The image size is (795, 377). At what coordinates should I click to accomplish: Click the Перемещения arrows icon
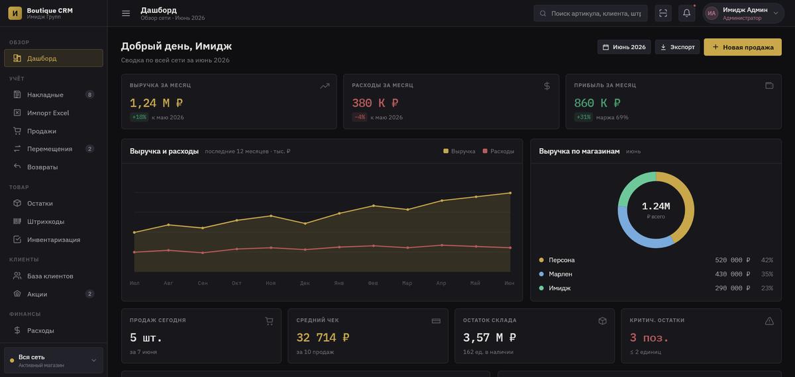[17, 149]
